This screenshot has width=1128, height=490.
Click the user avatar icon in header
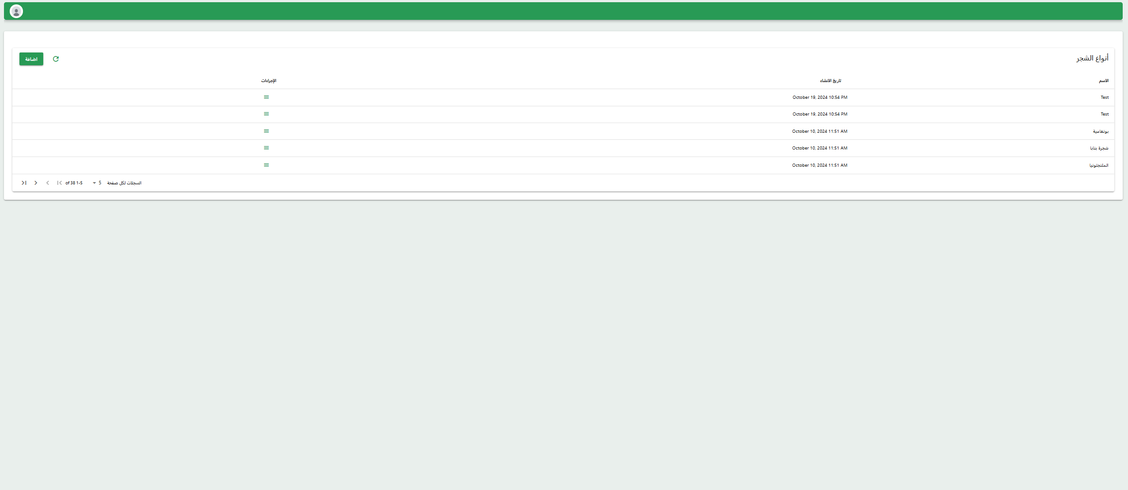16,11
